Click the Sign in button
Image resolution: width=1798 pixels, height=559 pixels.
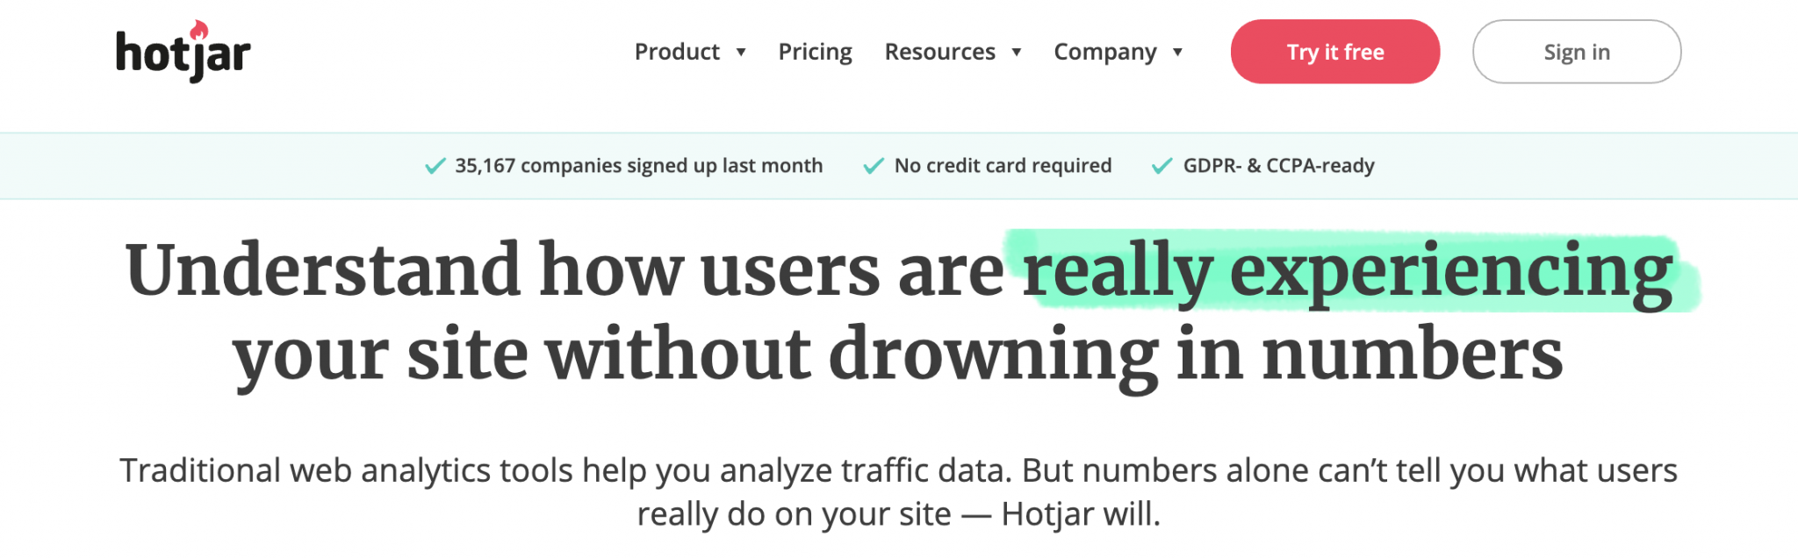pyautogui.click(x=1577, y=52)
